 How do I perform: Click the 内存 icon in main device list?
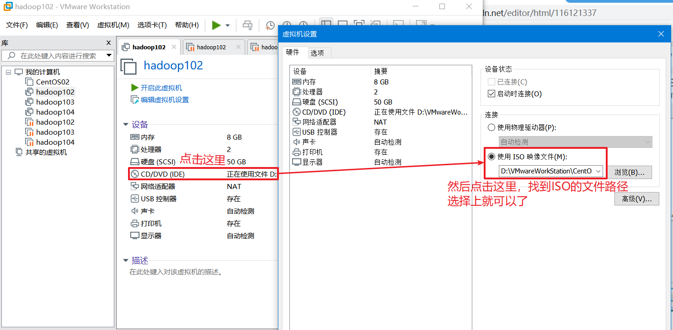135,137
